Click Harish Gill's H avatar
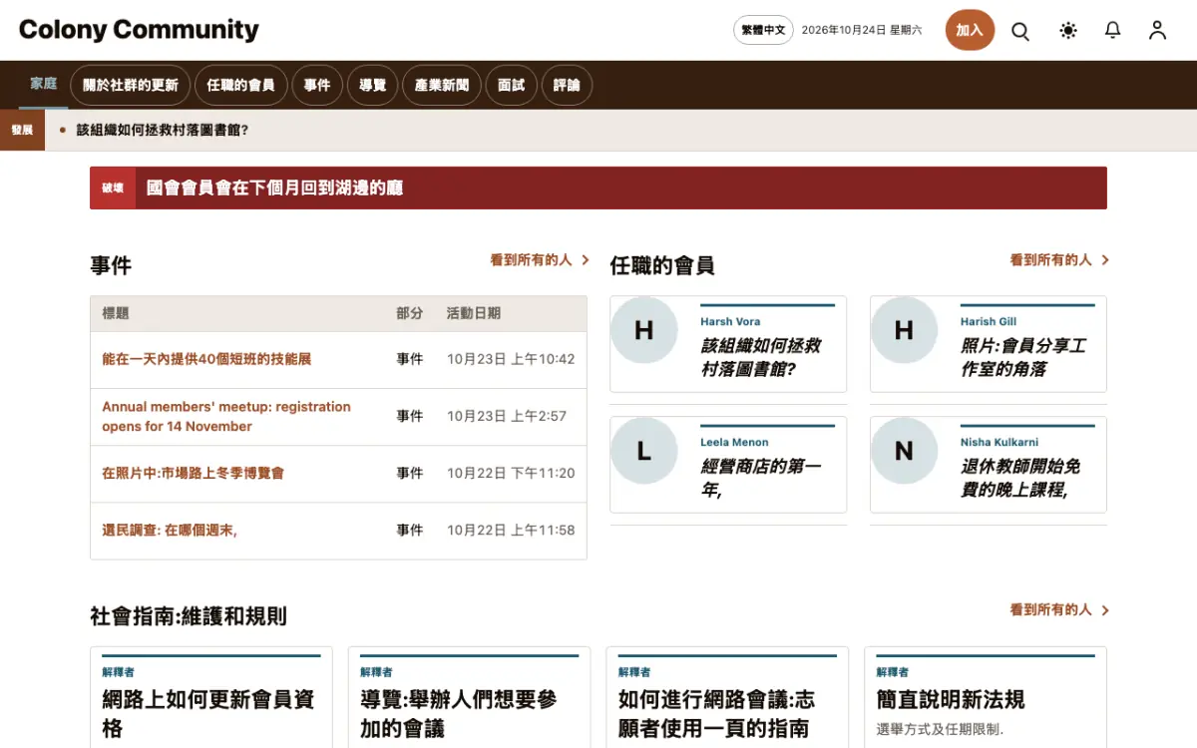This screenshot has height=748, width=1197. tap(904, 330)
